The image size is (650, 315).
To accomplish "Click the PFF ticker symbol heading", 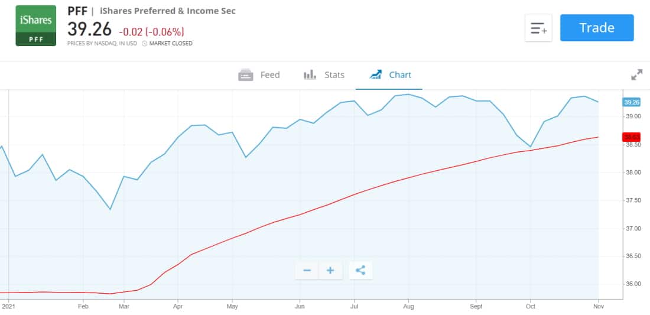I will (x=77, y=11).
